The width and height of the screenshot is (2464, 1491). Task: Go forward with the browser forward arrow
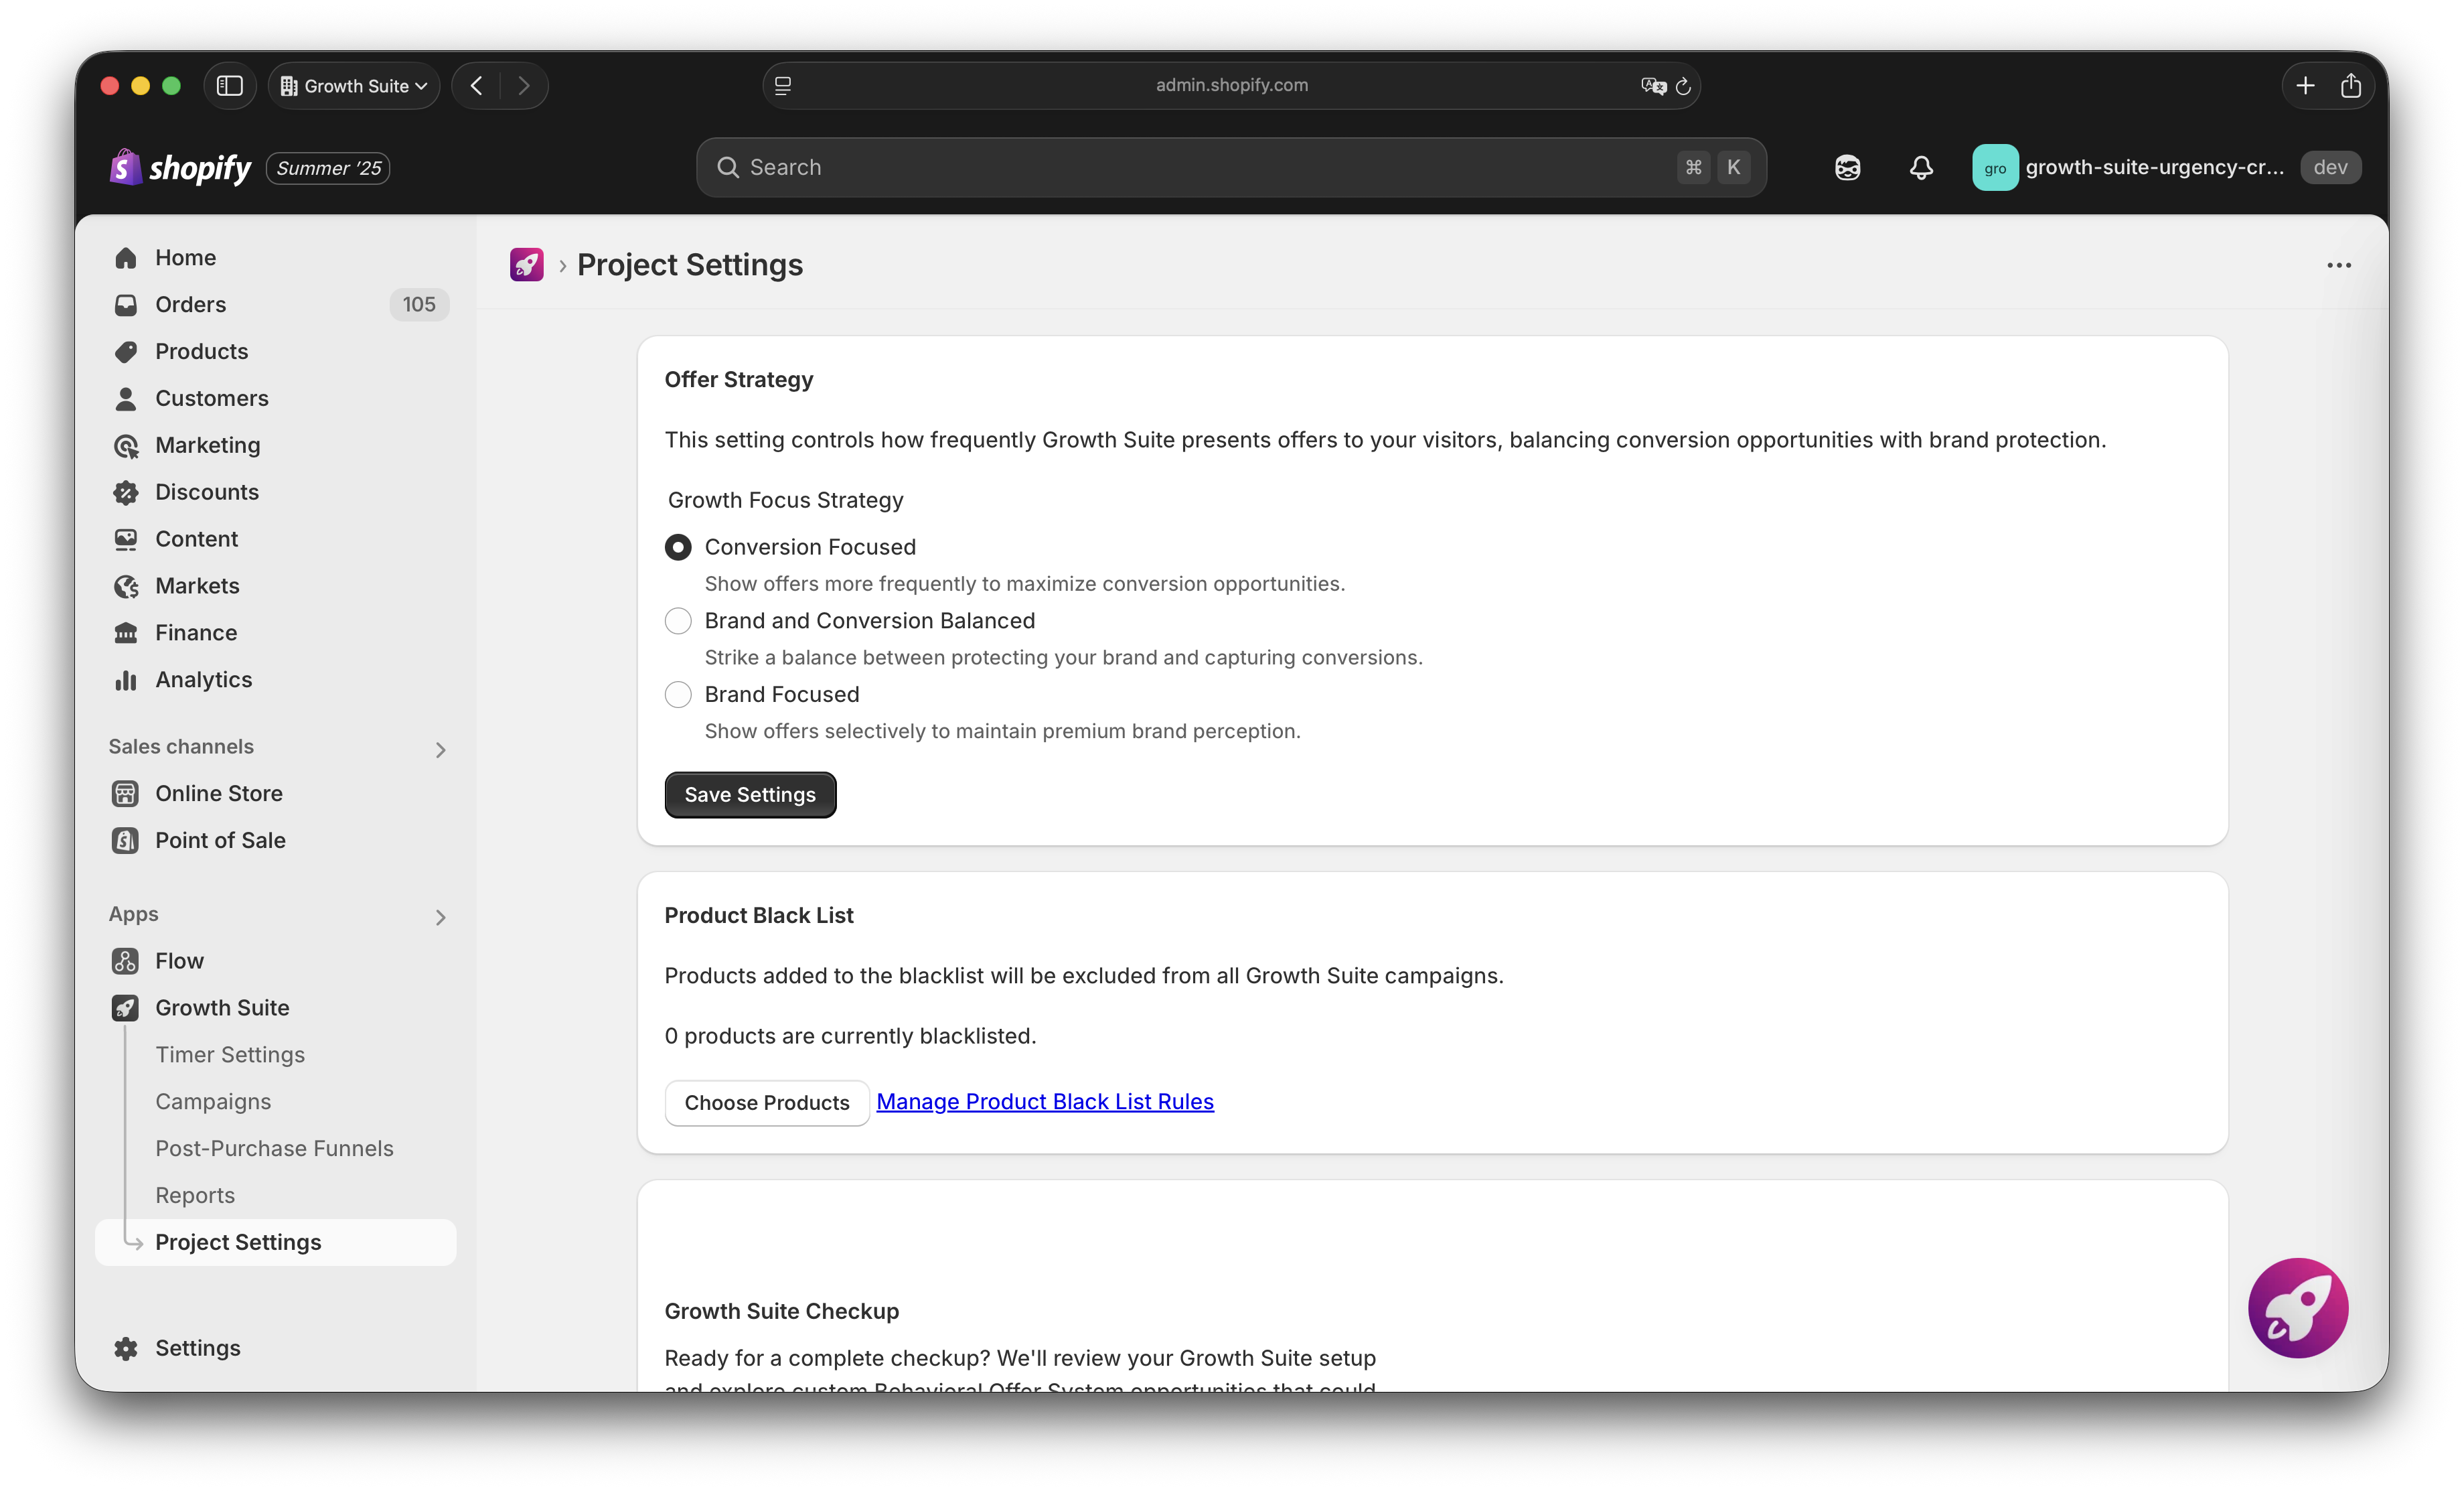click(524, 86)
